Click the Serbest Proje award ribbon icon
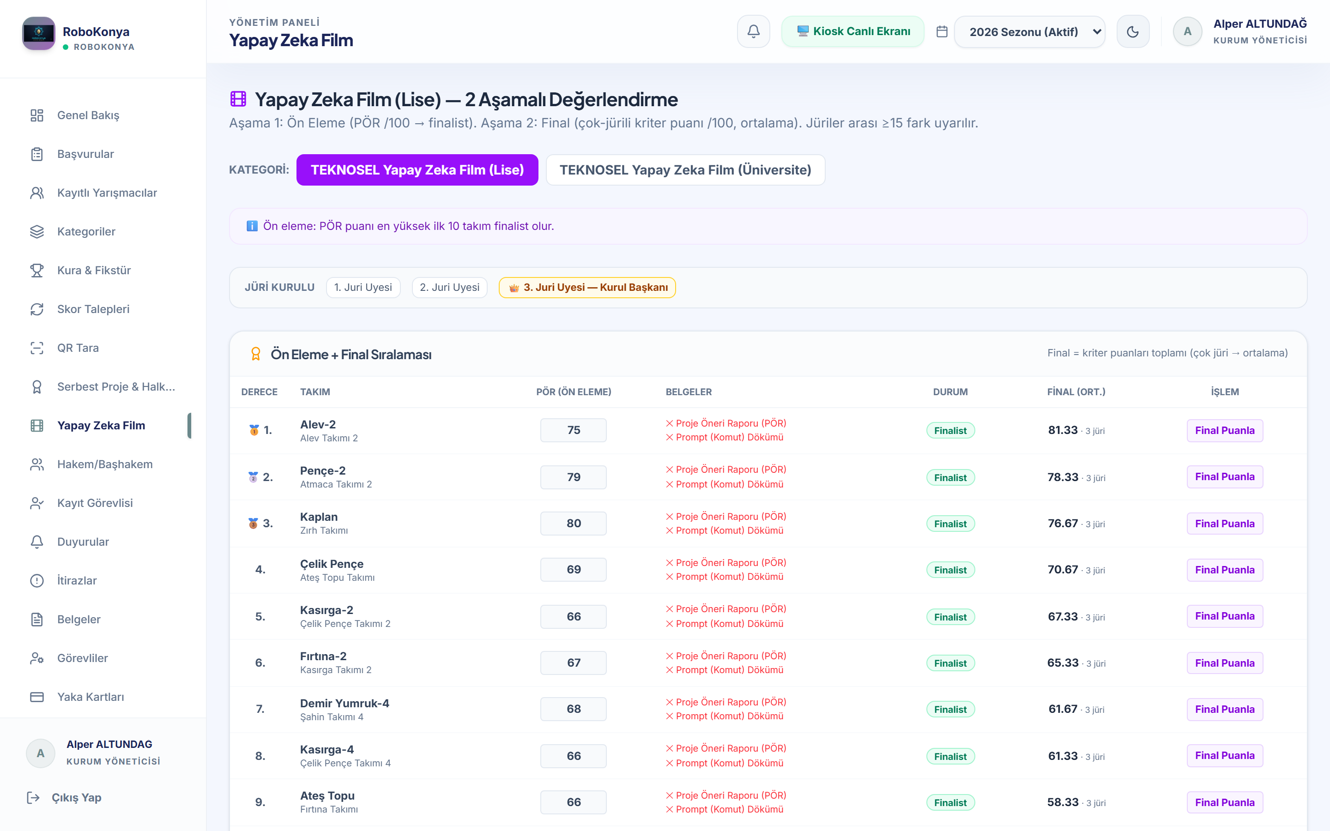Image resolution: width=1330 pixels, height=831 pixels. coord(37,387)
